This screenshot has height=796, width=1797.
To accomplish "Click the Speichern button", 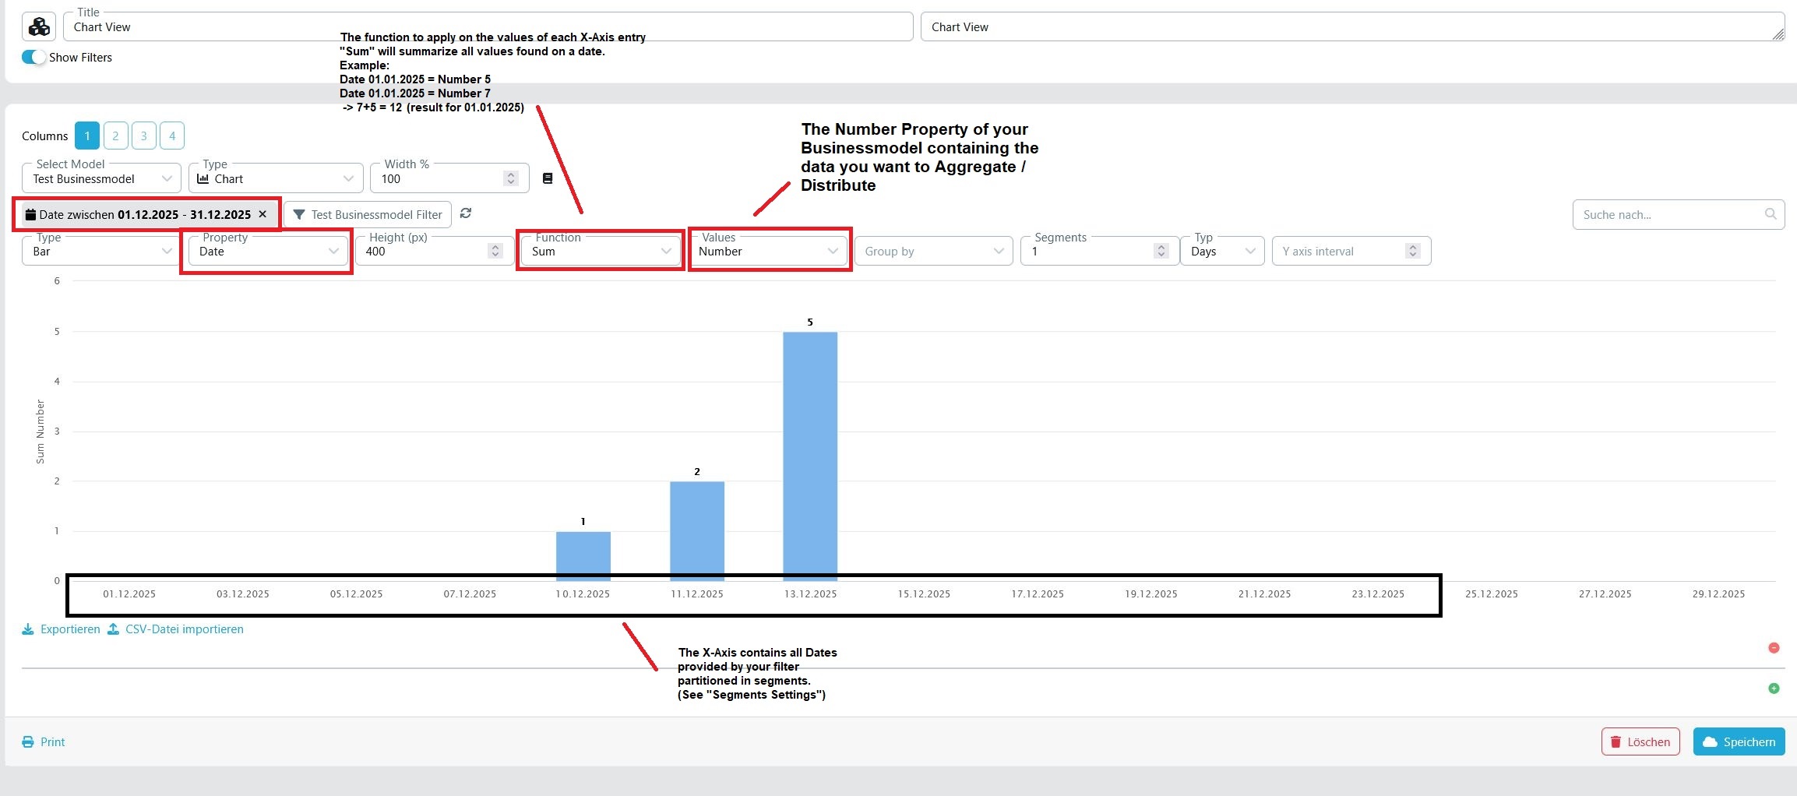I will (x=1739, y=741).
